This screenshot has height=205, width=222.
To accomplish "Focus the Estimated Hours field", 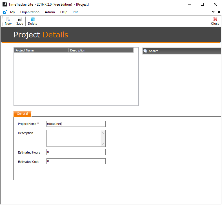I will (76, 152).
